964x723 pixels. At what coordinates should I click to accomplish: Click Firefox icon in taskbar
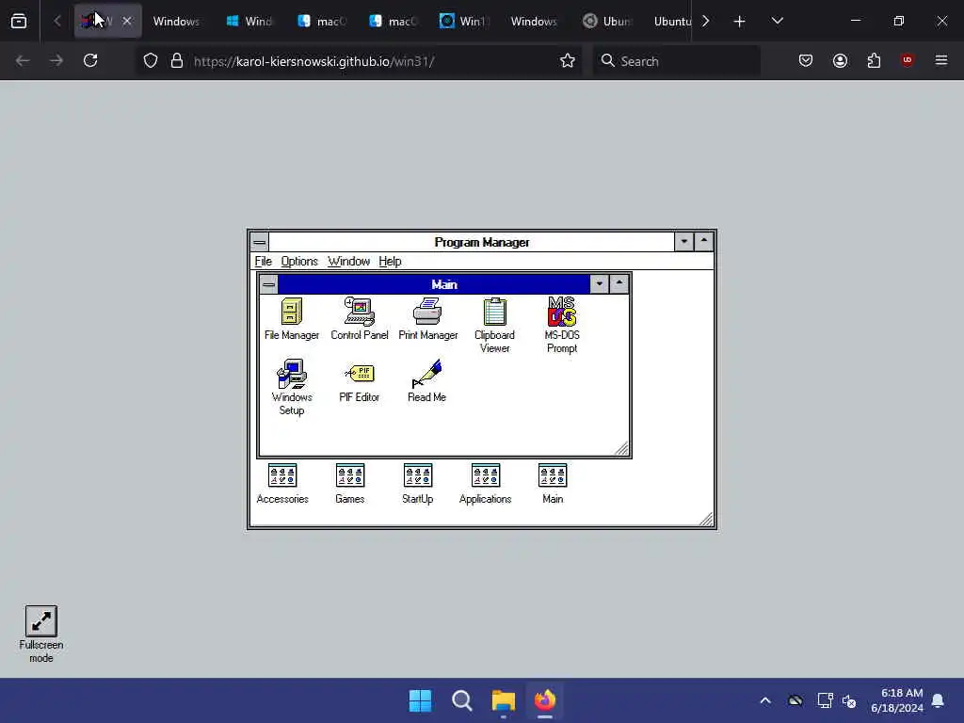tap(545, 700)
